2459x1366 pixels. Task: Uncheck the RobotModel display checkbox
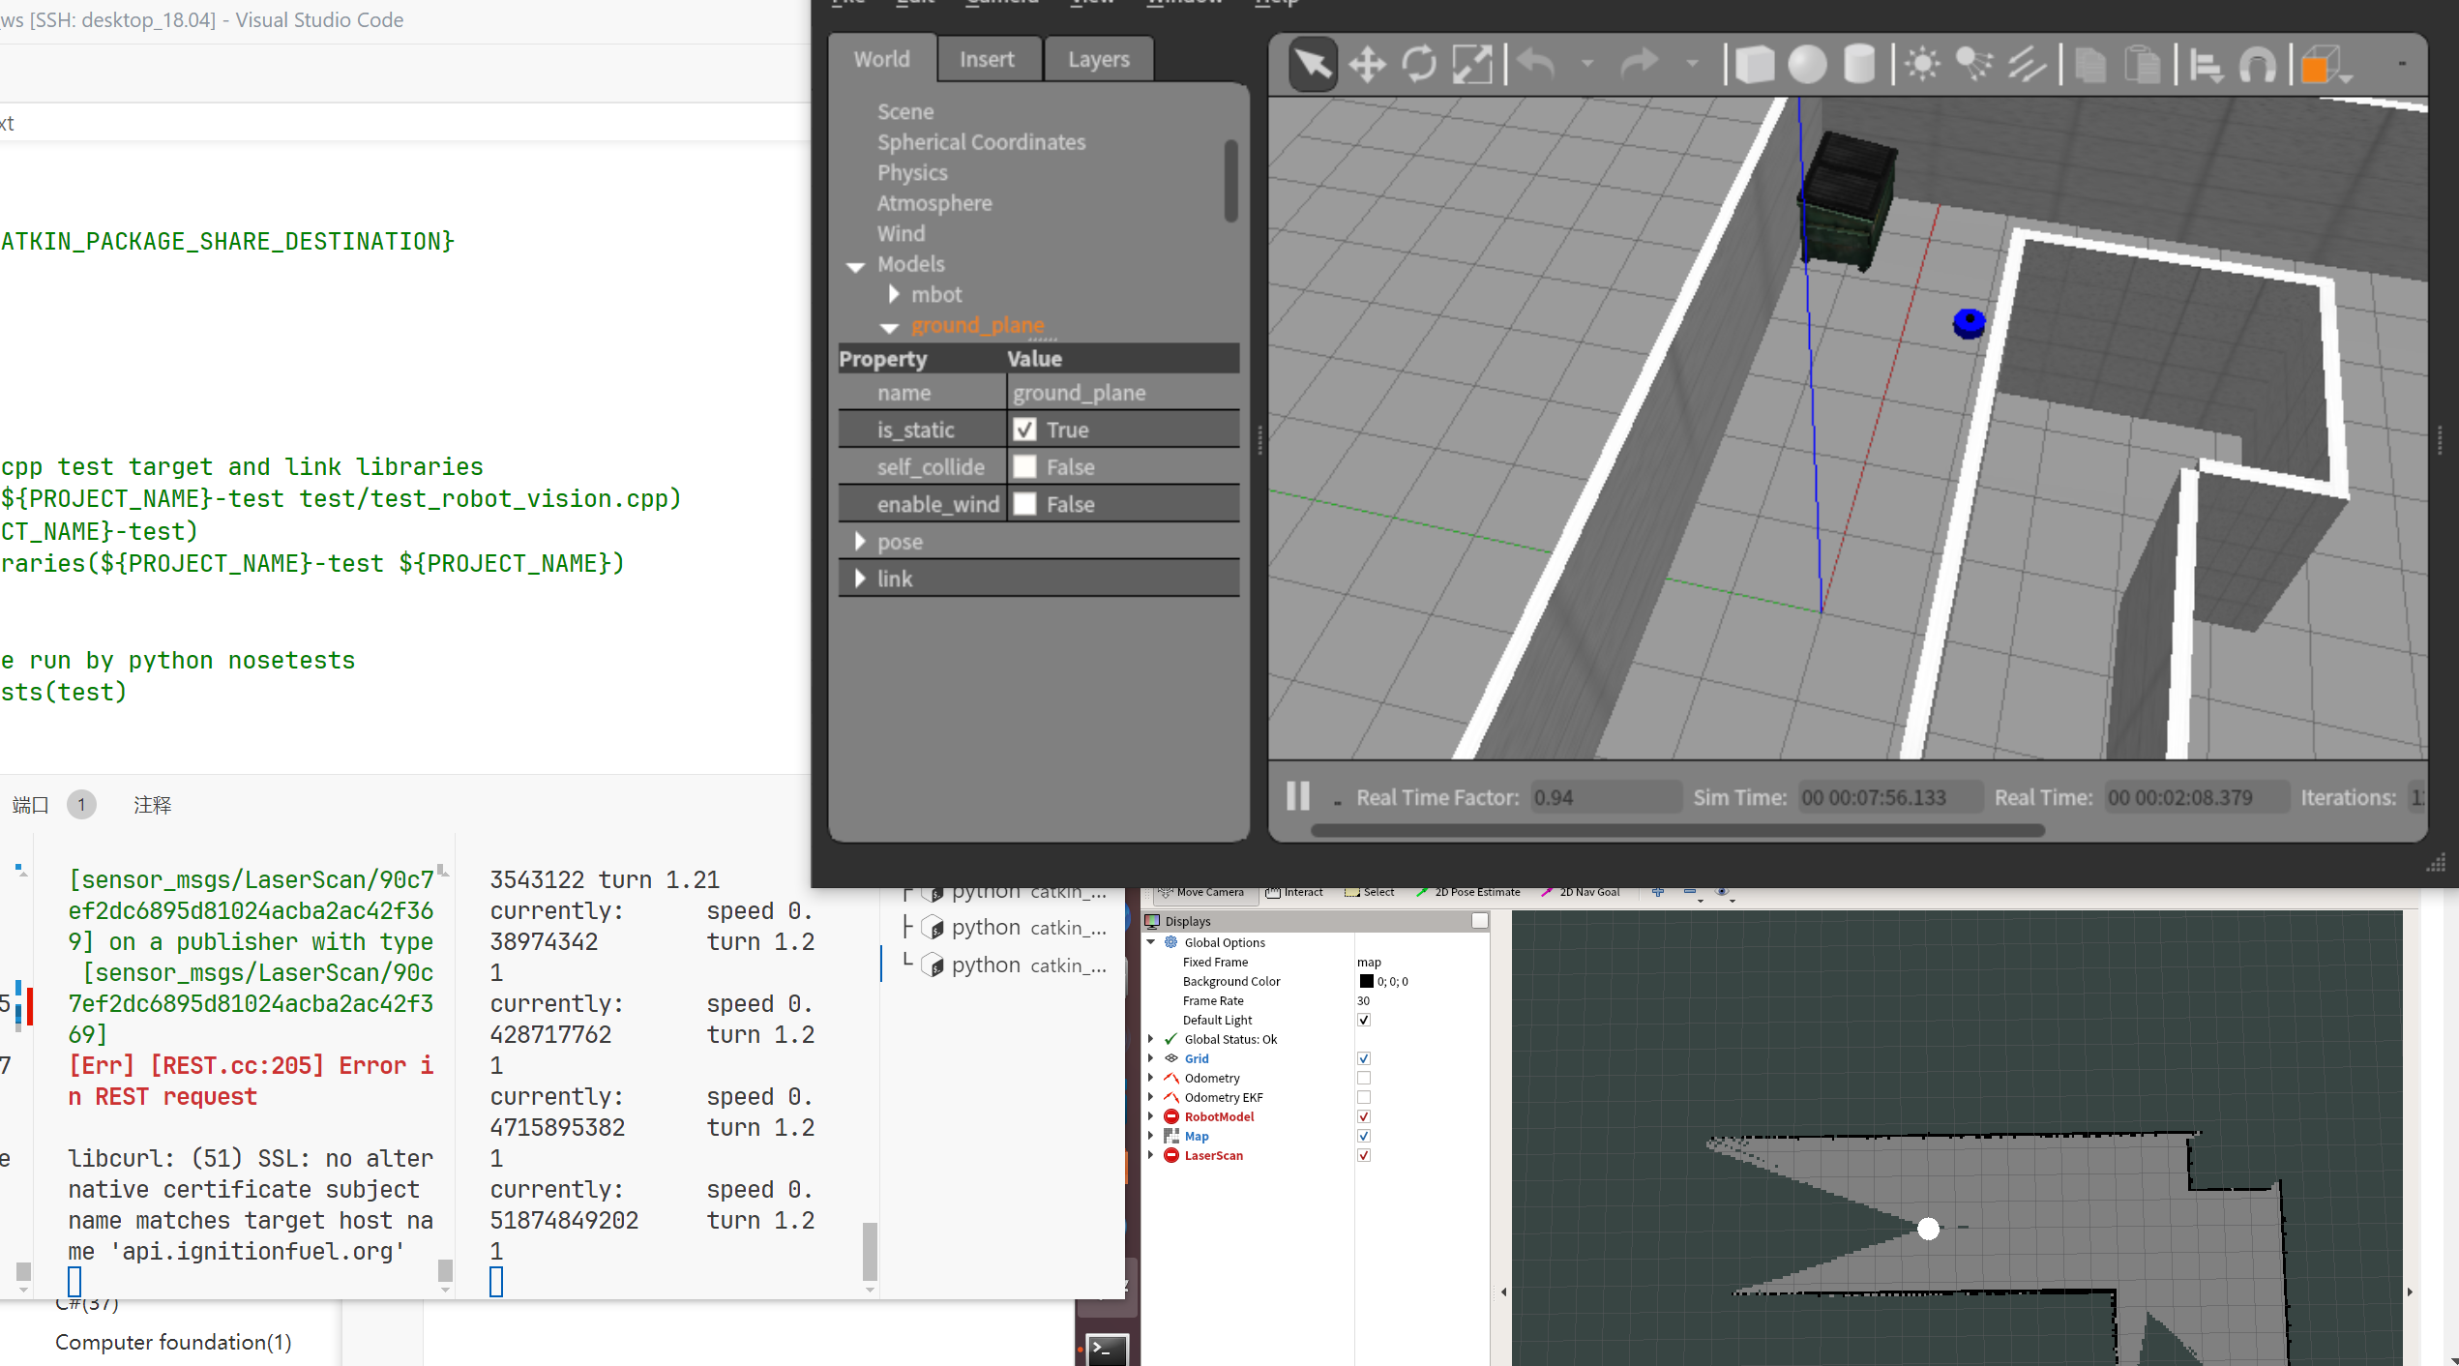1364,1116
